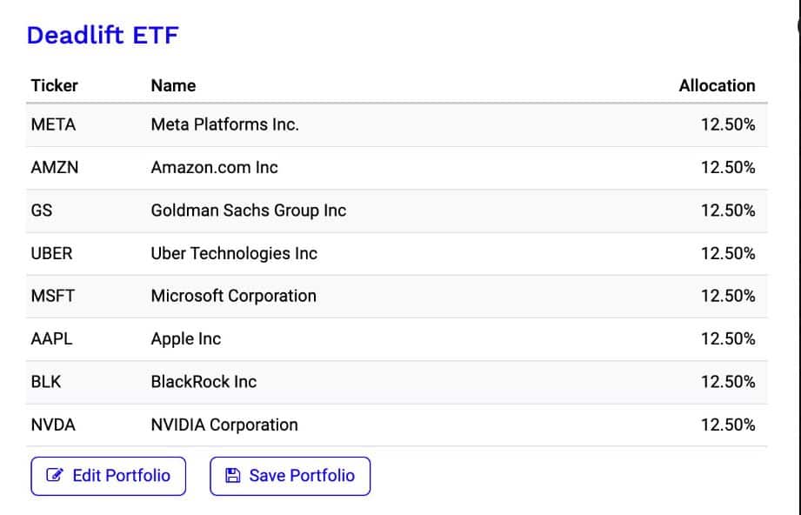Click the BLK ticker cell
The width and height of the screenshot is (801, 515).
click(x=46, y=381)
